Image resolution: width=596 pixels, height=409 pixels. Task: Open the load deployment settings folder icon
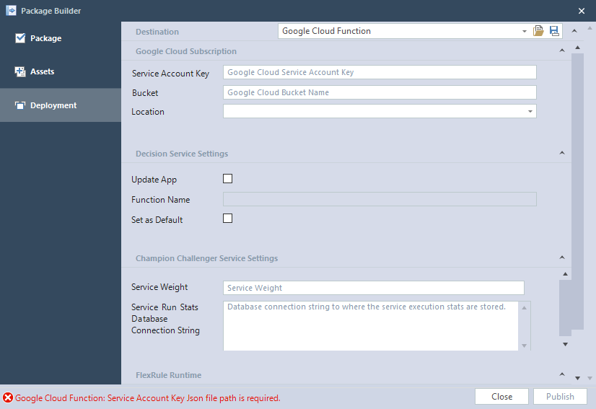[x=538, y=31]
